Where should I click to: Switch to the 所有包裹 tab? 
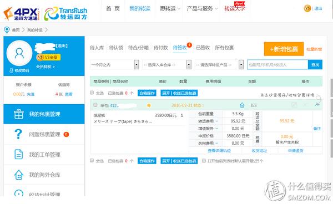224,48
